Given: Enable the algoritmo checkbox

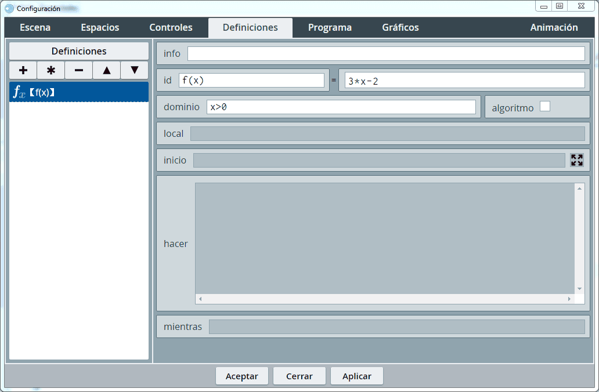Looking at the screenshot, I should (544, 106).
